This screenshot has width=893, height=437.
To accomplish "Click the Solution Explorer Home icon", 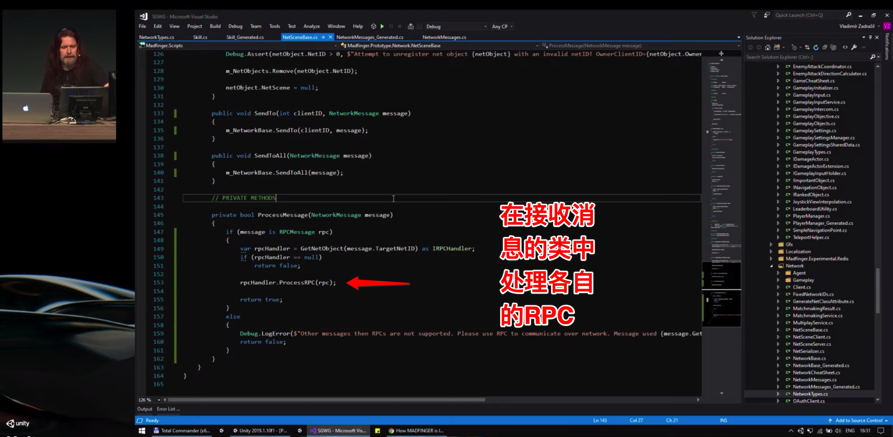I will [768, 47].
